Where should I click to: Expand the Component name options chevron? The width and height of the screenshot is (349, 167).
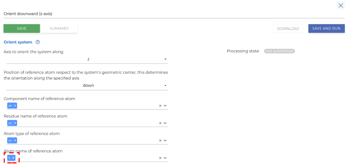click(x=165, y=106)
